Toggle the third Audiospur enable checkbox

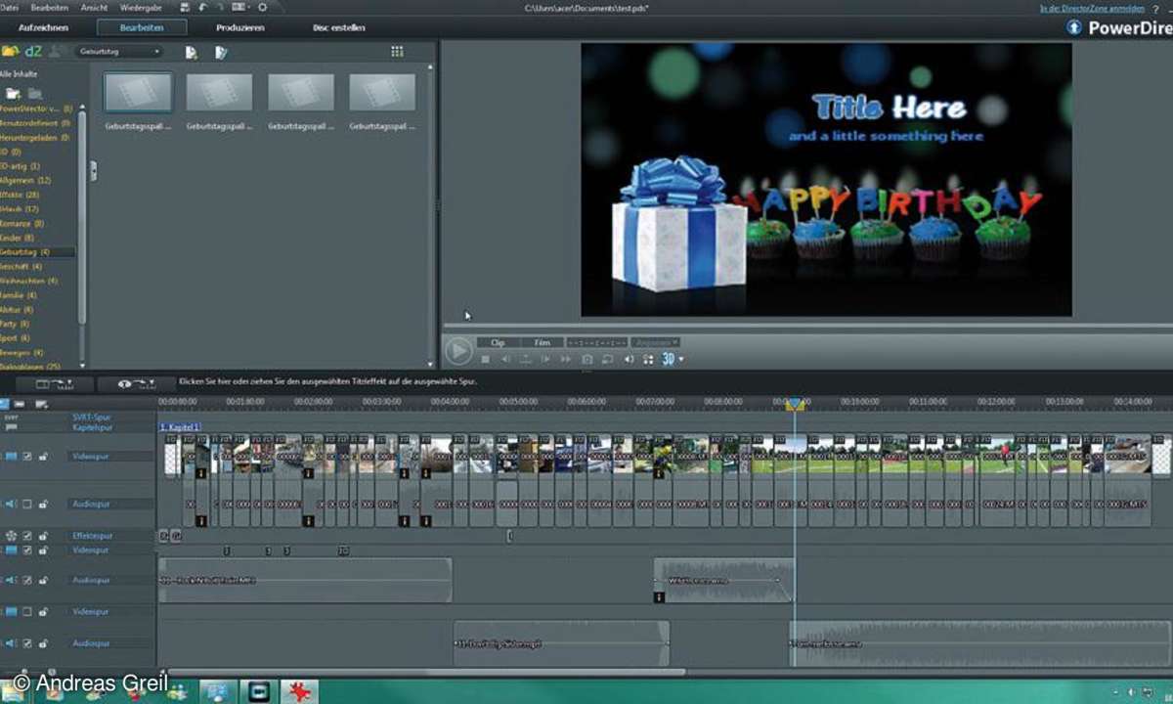tap(27, 643)
